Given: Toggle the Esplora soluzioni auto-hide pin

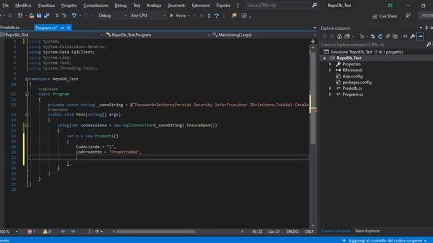Looking at the screenshot, I should (x=426, y=28).
